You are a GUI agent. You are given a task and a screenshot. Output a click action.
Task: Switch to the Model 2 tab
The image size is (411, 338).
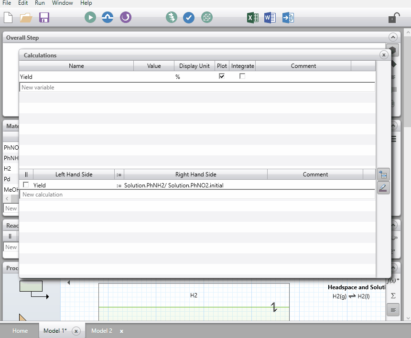[x=102, y=331]
